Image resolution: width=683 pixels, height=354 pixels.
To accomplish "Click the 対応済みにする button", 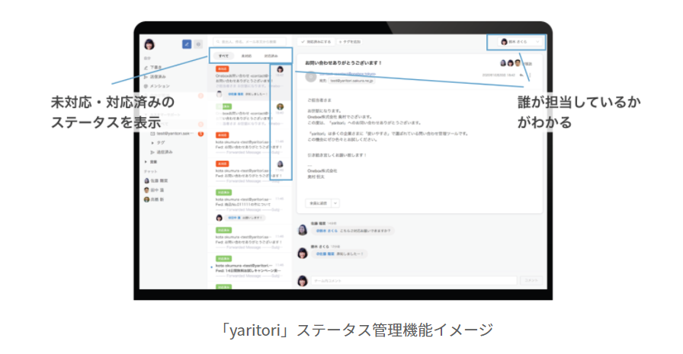I will [316, 42].
